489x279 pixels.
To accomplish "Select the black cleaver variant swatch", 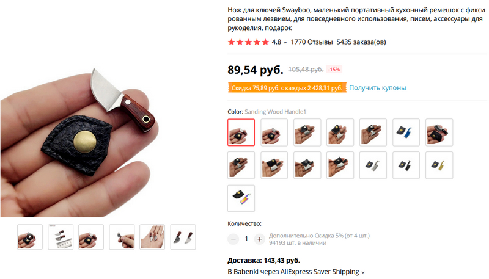I will pyautogui.click(x=406, y=165).
